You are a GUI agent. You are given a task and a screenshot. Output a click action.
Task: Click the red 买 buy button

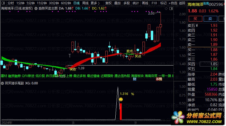pos(195,19)
